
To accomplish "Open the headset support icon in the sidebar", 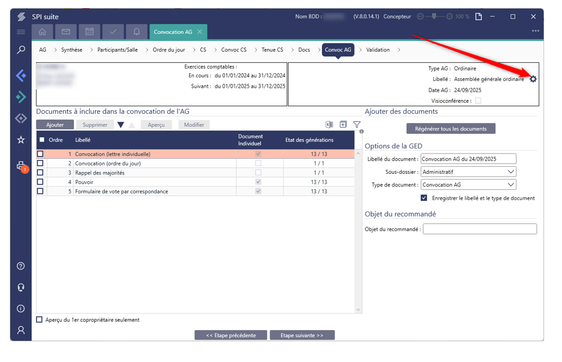I will pos(21,287).
